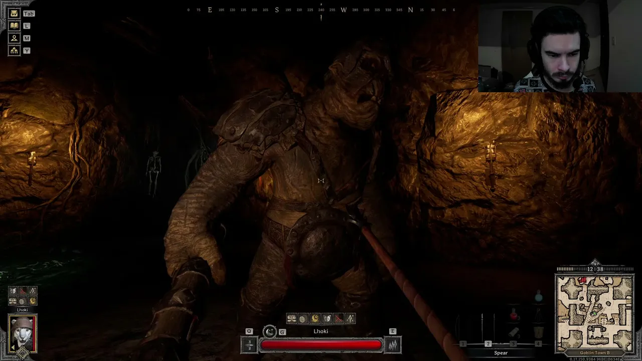This screenshot has height=361, width=642.
Task: Click the spiral buff icon above health bar
Action: point(303,318)
